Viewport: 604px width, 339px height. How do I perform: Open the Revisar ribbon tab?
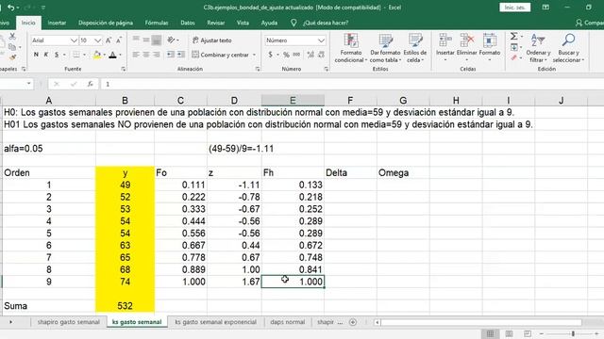216,23
